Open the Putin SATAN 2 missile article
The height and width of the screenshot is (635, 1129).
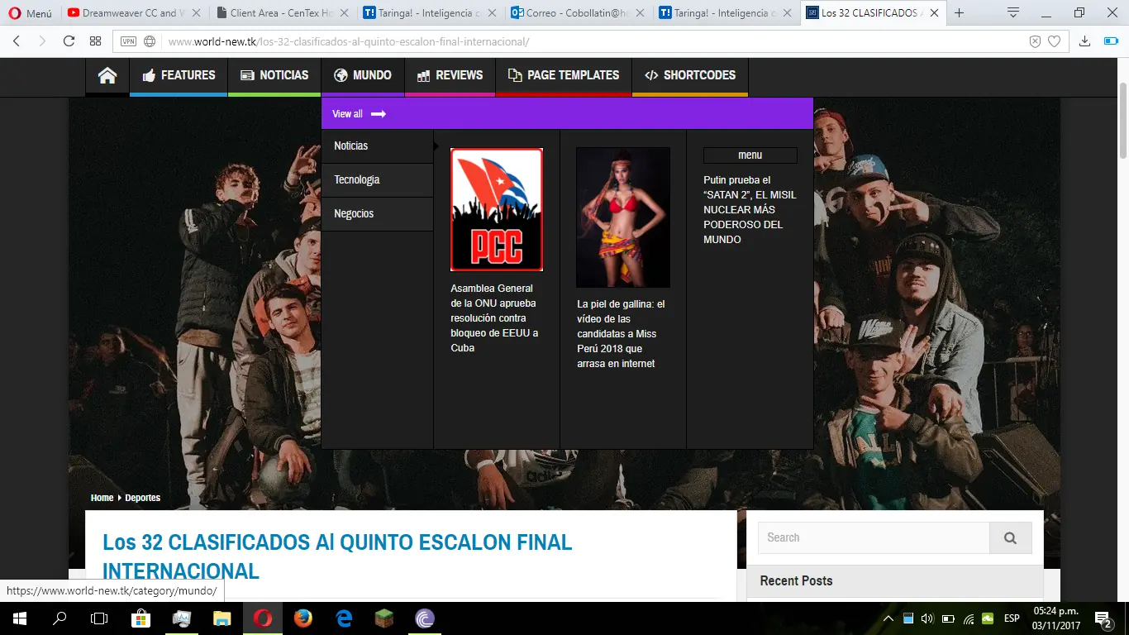click(749, 209)
